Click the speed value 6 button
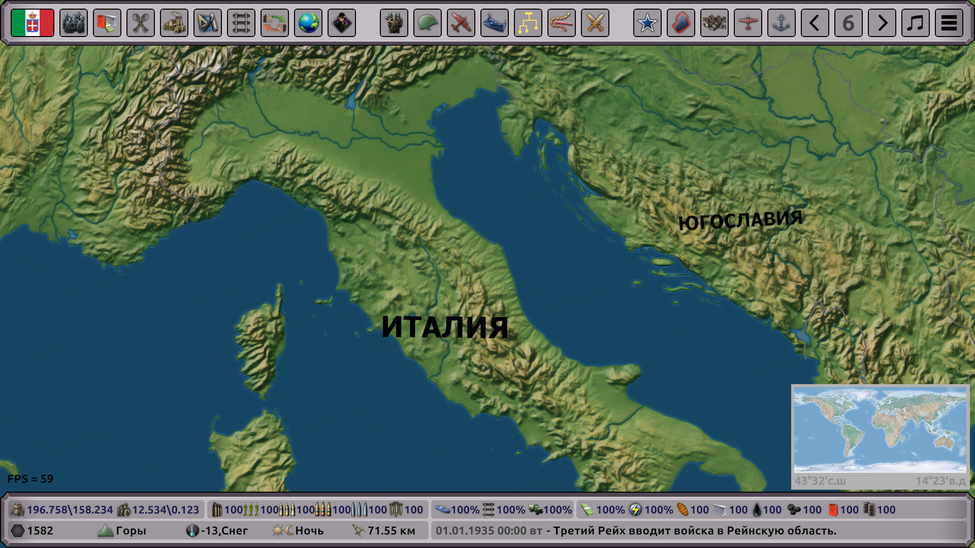 849,23
